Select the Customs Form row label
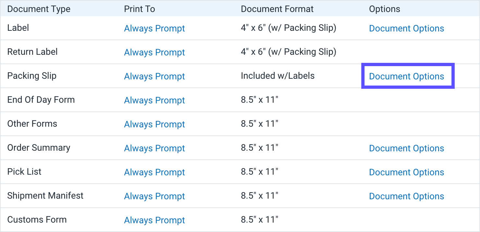 (x=37, y=220)
